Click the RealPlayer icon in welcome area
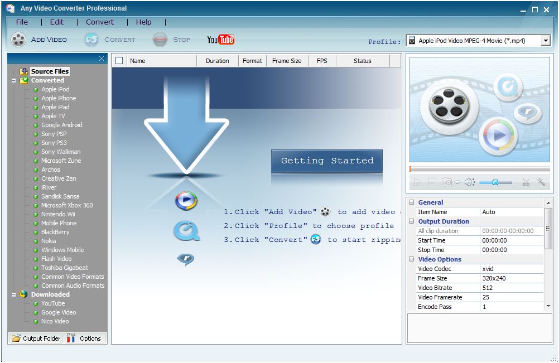 tap(186, 259)
